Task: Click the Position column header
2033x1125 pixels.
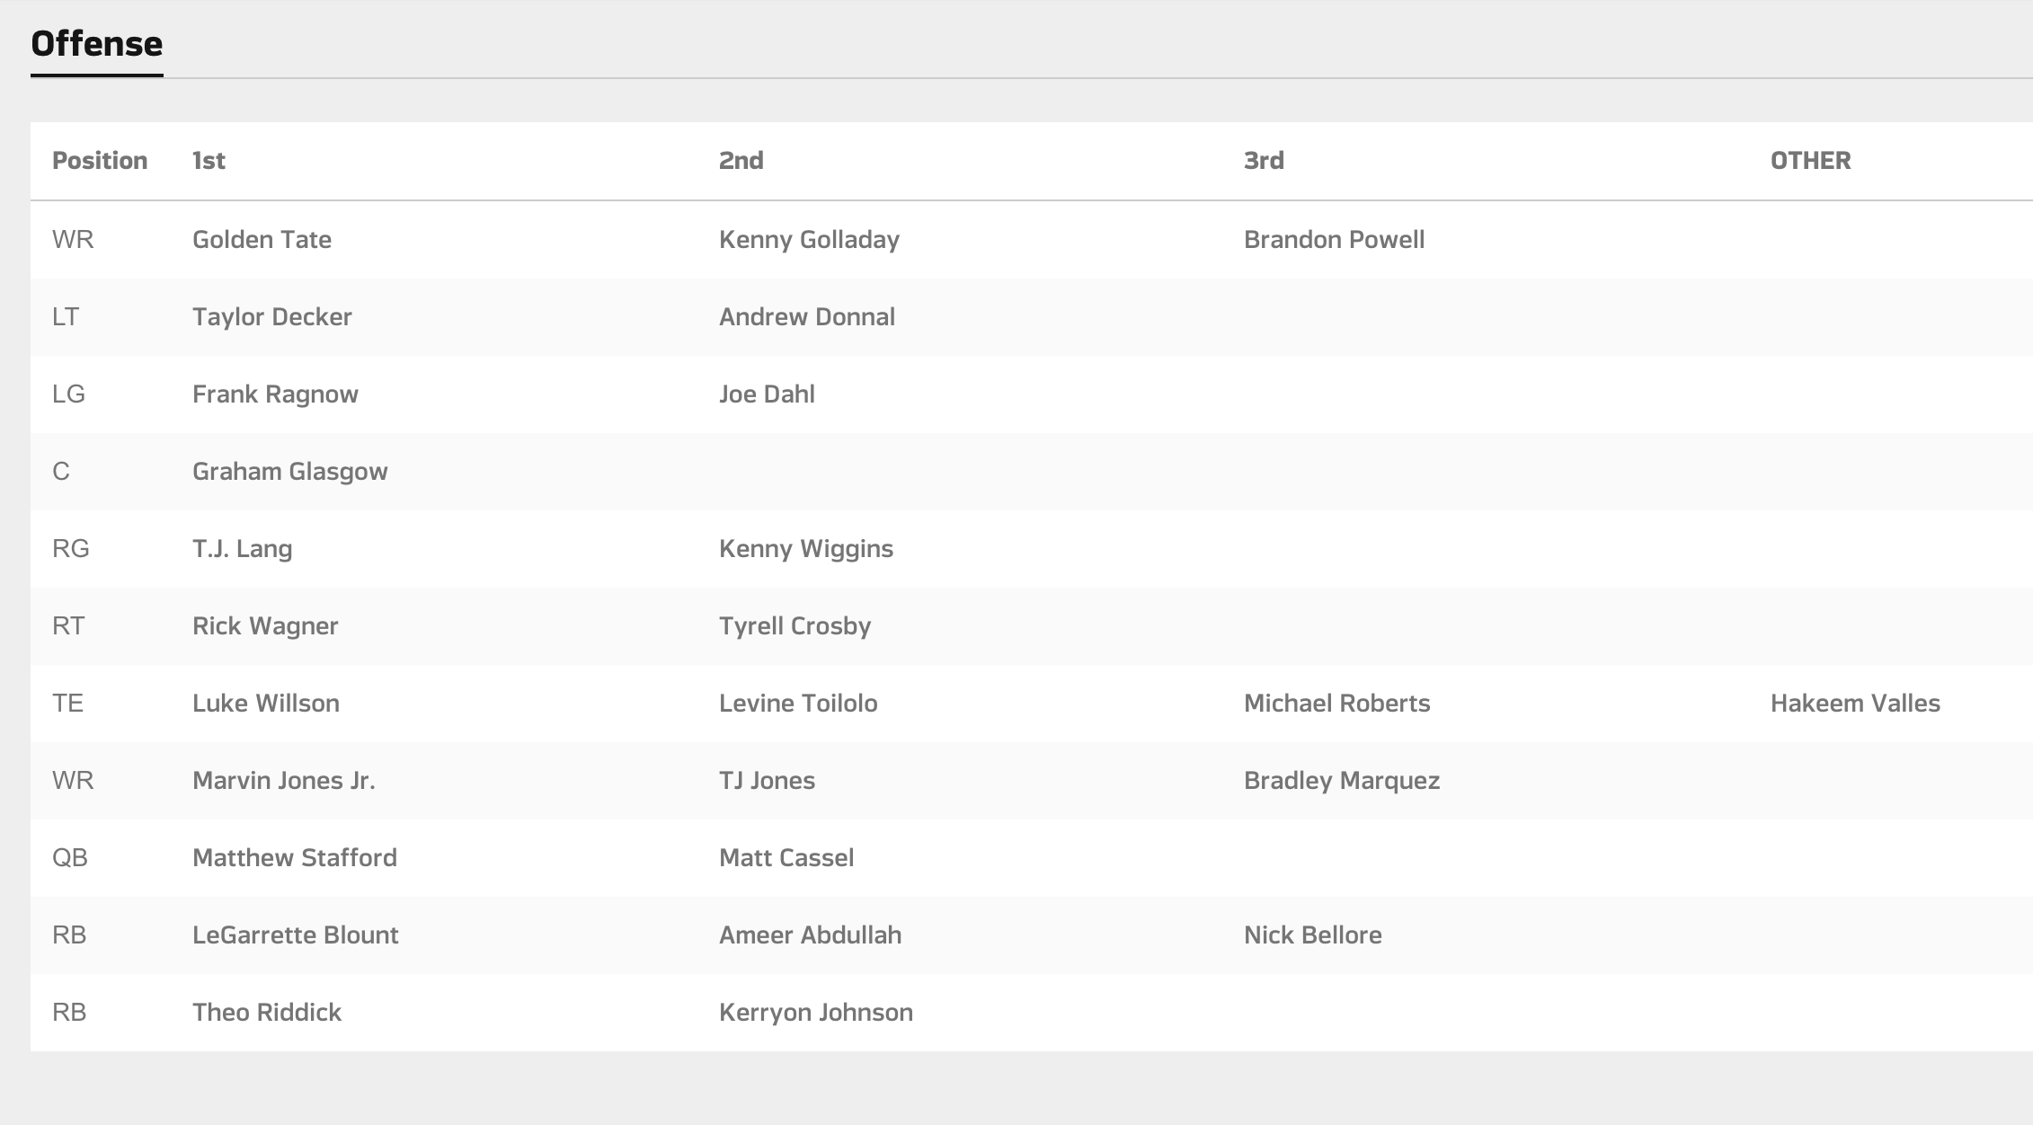Action: 100,161
